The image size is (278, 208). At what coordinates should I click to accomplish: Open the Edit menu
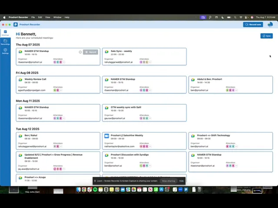tap(40, 17)
